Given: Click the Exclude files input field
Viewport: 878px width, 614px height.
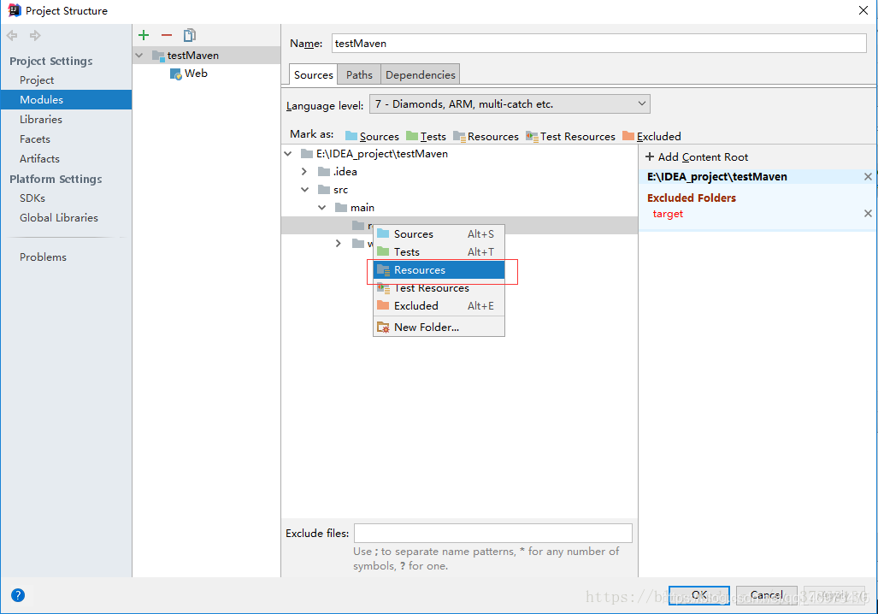Looking at the screenshot, I should (492, 533).
